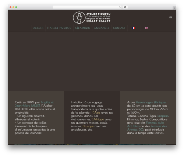Open the AMBIANCES menu item

[x=102, y=28]
